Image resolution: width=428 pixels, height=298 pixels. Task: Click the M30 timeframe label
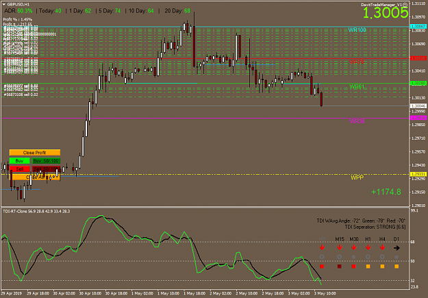point(354,239)
